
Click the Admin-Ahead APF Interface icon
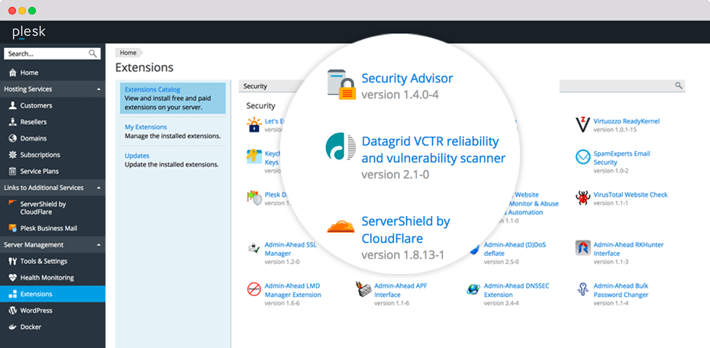363,290
